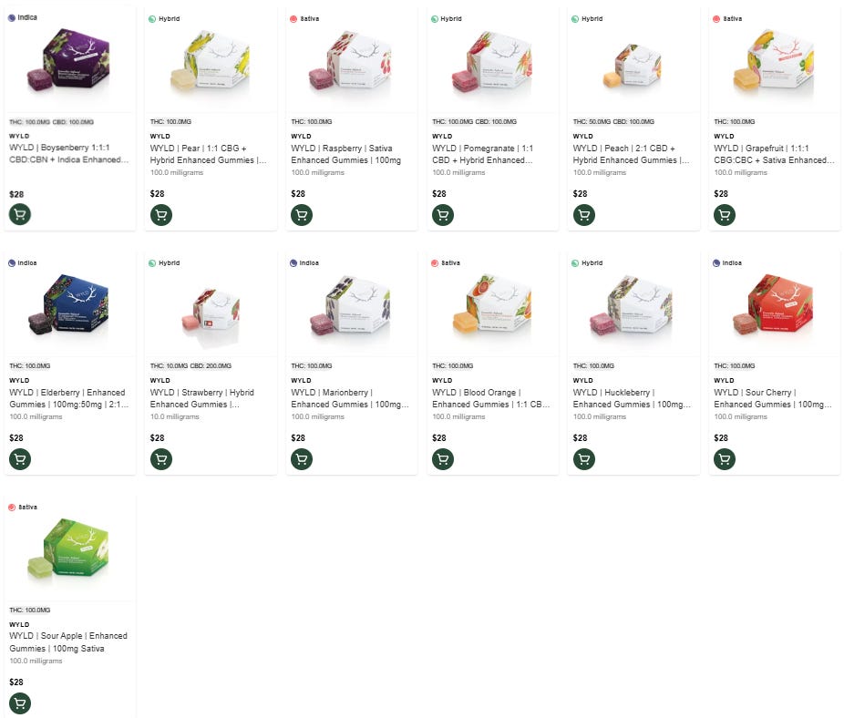Add Sour Cherry gummies to cart
The width and height of the screenshot is (844, 718).
point(725,459)
